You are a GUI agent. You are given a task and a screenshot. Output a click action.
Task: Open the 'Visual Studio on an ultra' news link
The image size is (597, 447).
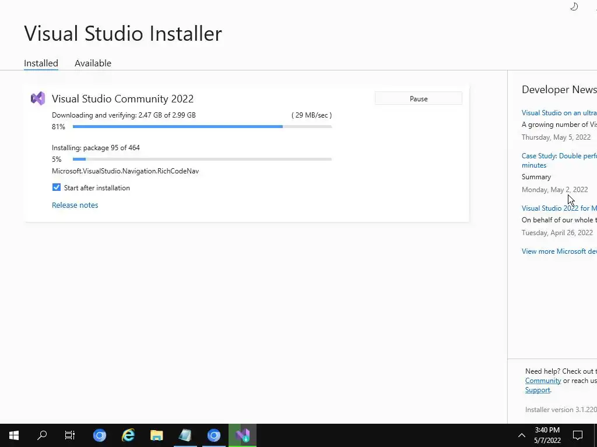[x=559, y=112]
